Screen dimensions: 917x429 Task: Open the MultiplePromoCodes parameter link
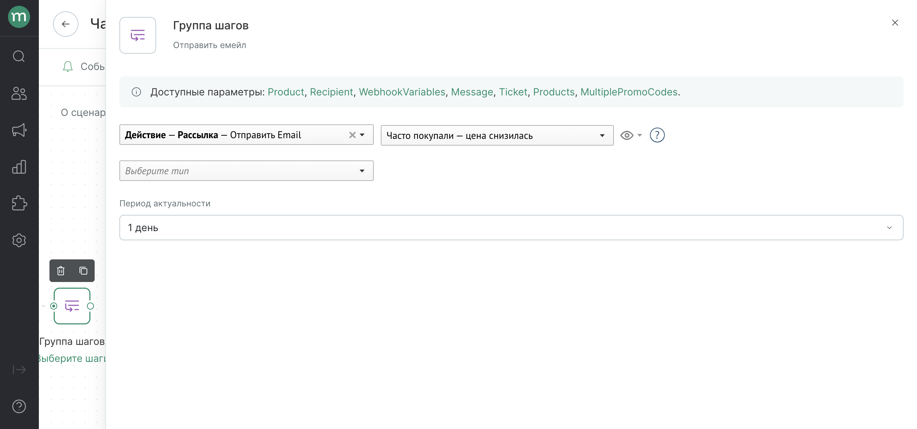pos(629,92)
